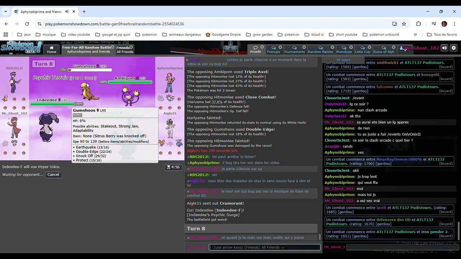
Task: Open the pokemon unbound bookmark folder
Action: pos(381,35)
